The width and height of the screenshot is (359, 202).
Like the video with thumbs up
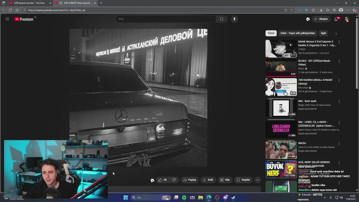[162, 180]
